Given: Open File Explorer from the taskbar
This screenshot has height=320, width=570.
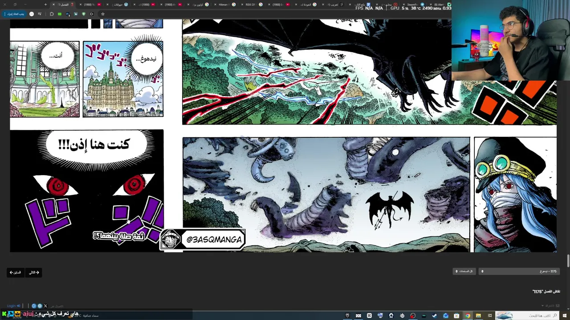Looking at the screenshot, I should (x=478, y=316).
